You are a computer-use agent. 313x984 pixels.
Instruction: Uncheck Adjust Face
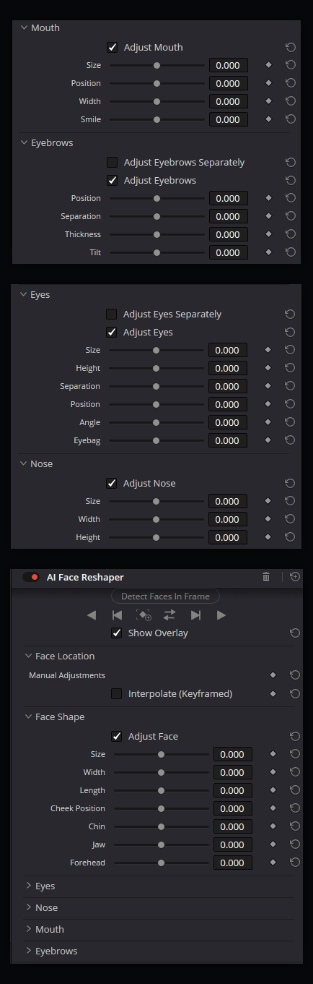click(x=117, y=736)
